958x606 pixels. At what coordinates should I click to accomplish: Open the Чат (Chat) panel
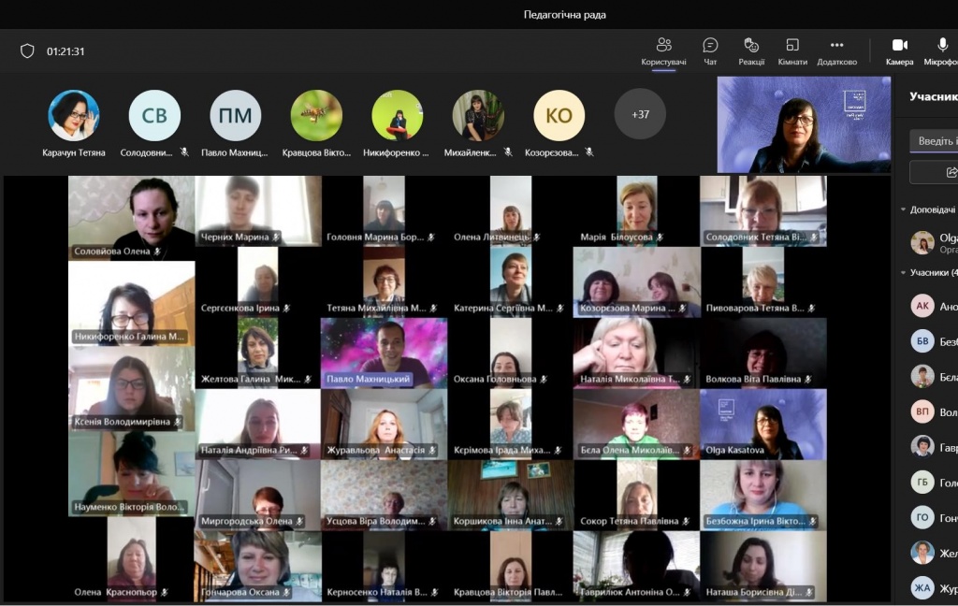710,50
